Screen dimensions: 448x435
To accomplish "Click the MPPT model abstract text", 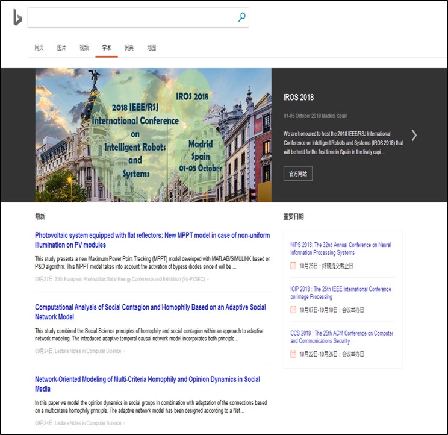I will [152, 263].
